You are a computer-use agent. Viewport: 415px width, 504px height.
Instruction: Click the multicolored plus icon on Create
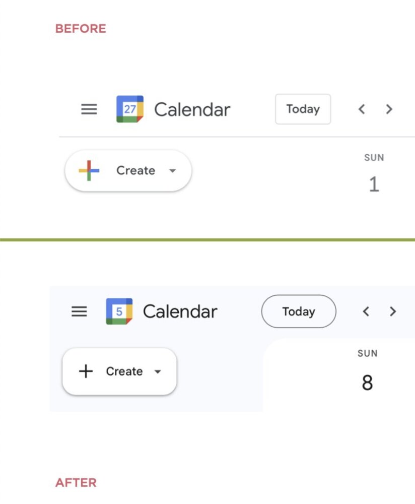tap(89, 171)
